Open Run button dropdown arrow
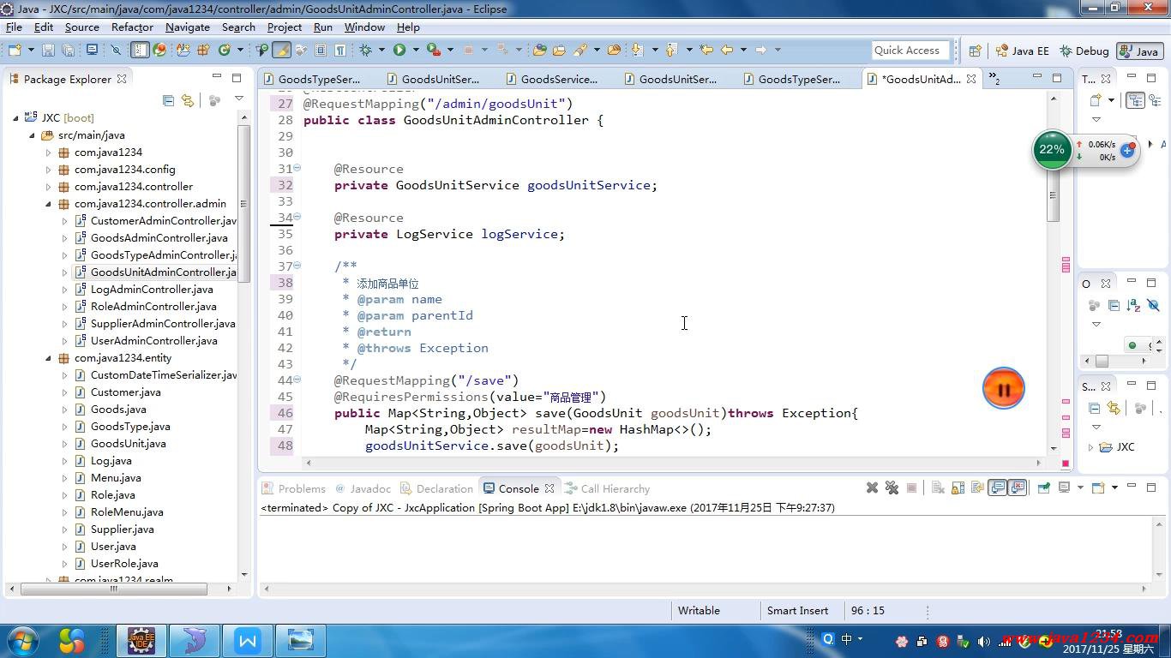 tap(416, 50)
